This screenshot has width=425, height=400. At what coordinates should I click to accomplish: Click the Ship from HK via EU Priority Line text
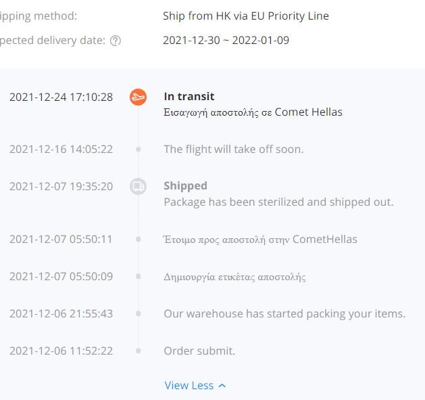tap(246, 16)
